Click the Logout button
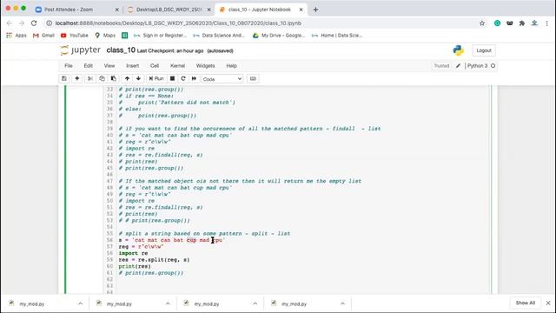 pos(484,50)
